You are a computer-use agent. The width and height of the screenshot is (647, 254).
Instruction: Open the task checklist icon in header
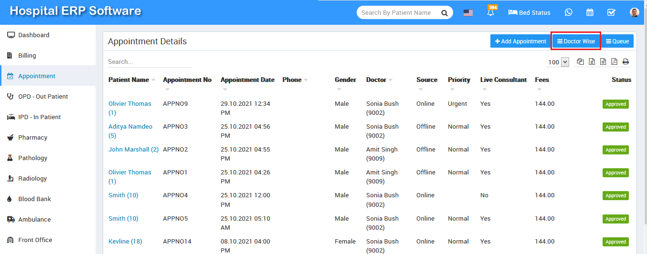coord(611,12)
